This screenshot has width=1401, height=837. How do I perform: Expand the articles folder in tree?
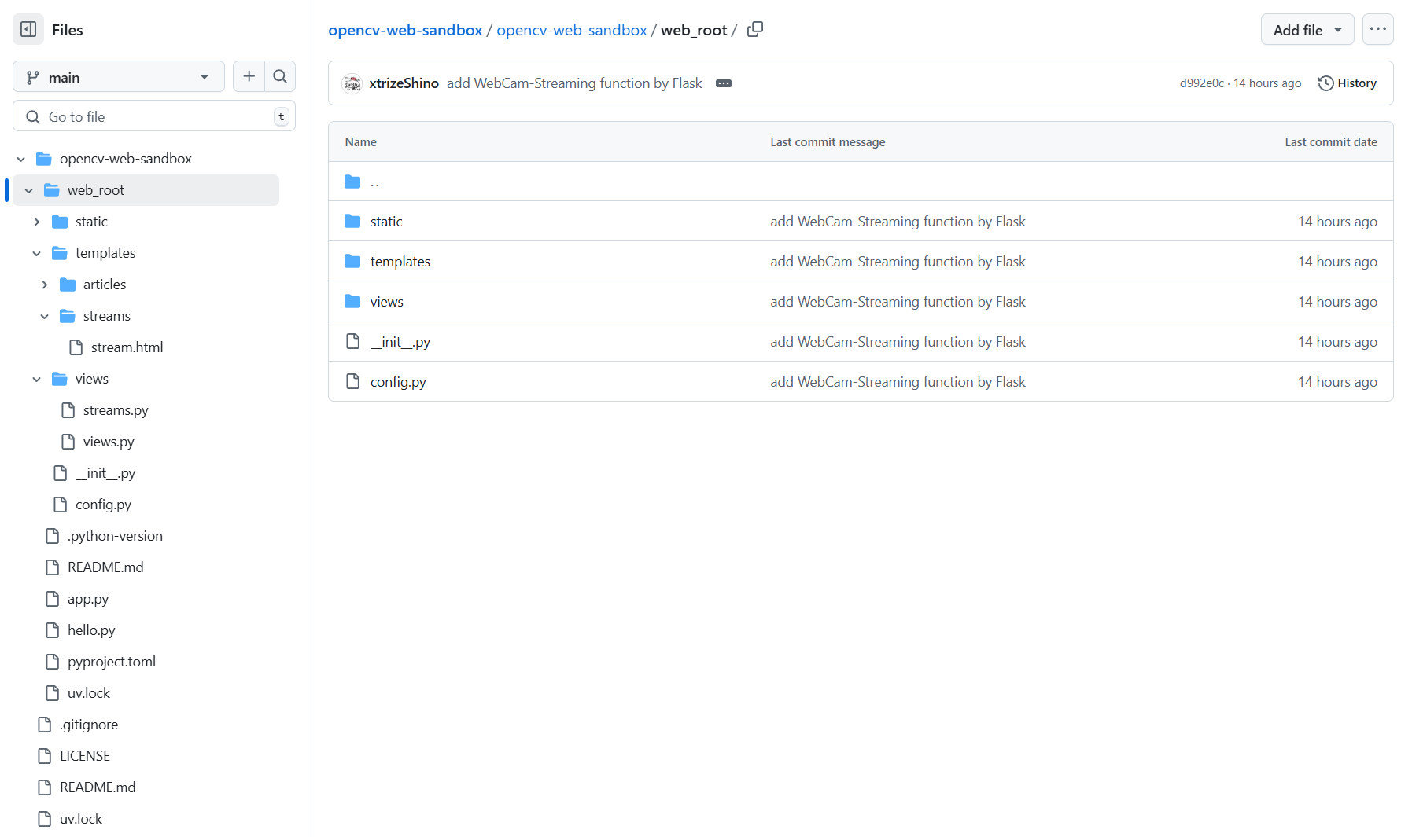(x=45, y=285)
